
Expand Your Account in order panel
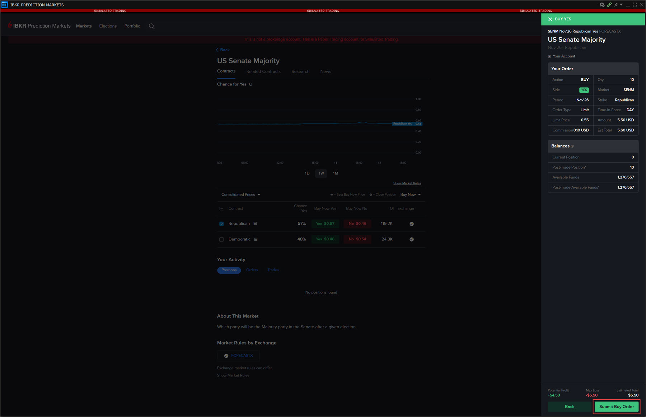561,56
